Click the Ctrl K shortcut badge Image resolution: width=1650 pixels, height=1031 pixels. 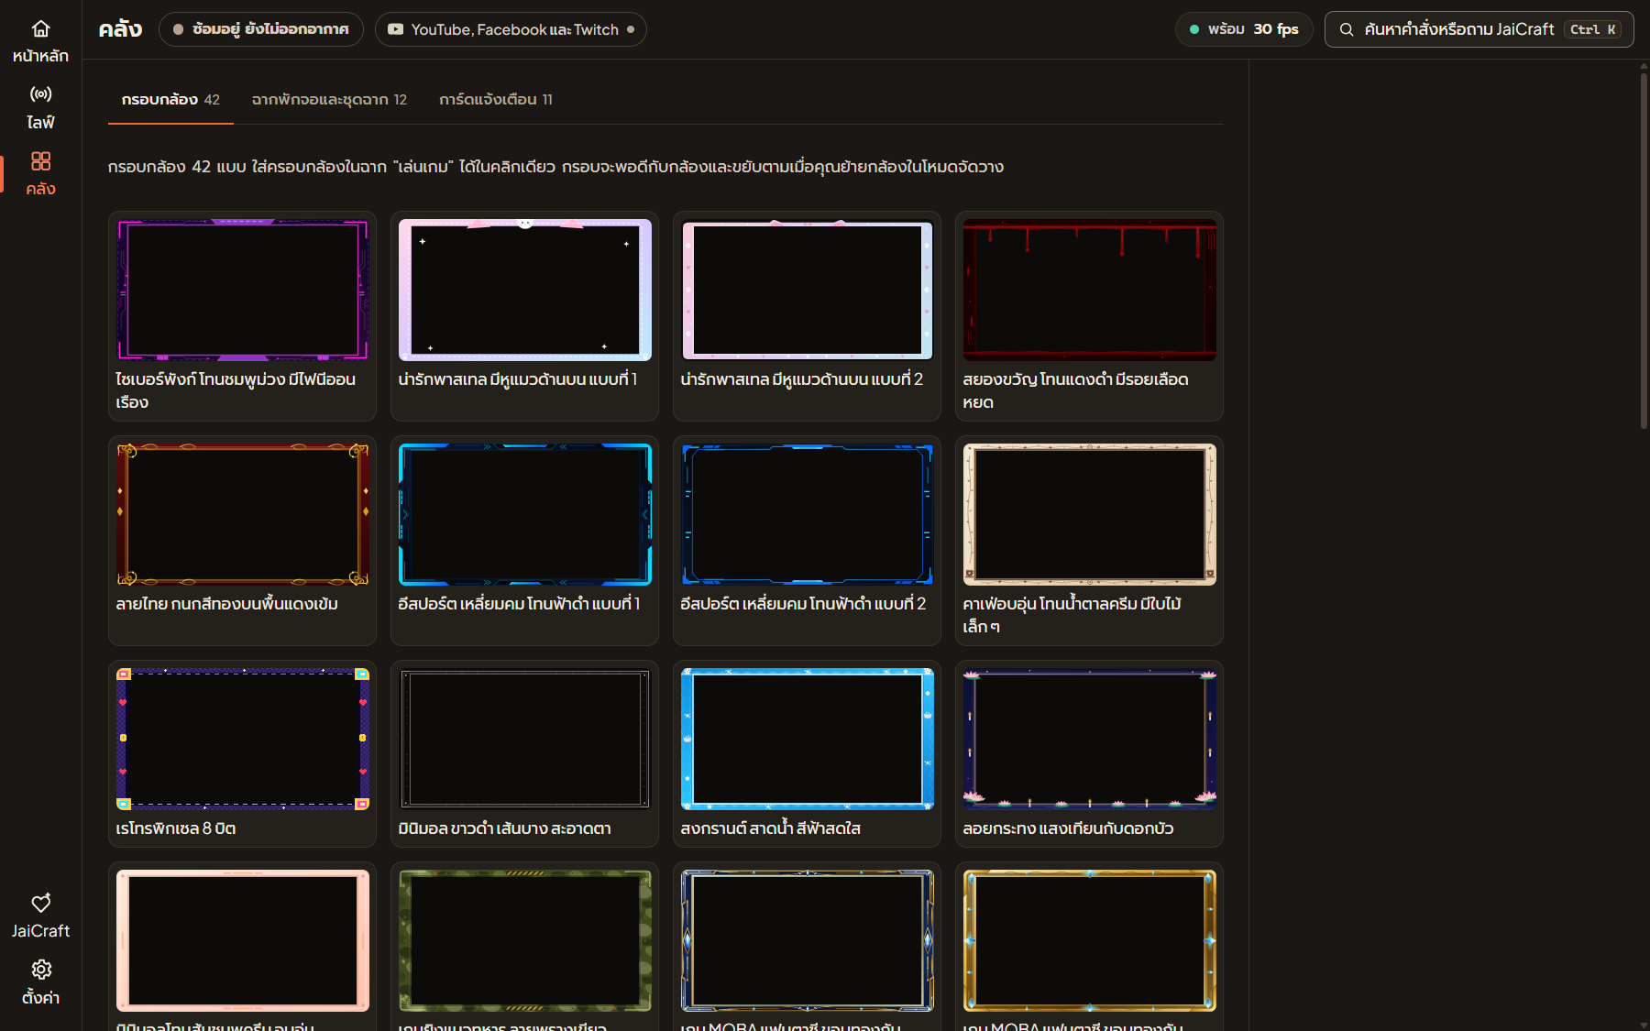coord(1592,29)
